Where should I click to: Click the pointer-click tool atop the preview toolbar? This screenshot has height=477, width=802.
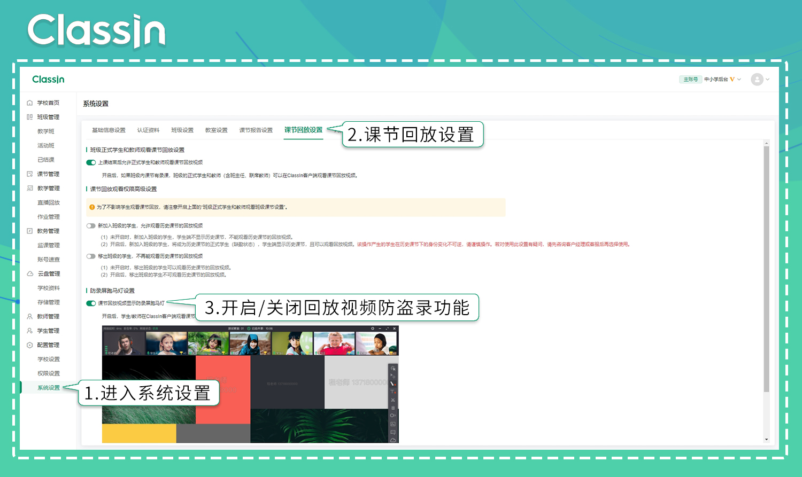click(x=393, y=368)
